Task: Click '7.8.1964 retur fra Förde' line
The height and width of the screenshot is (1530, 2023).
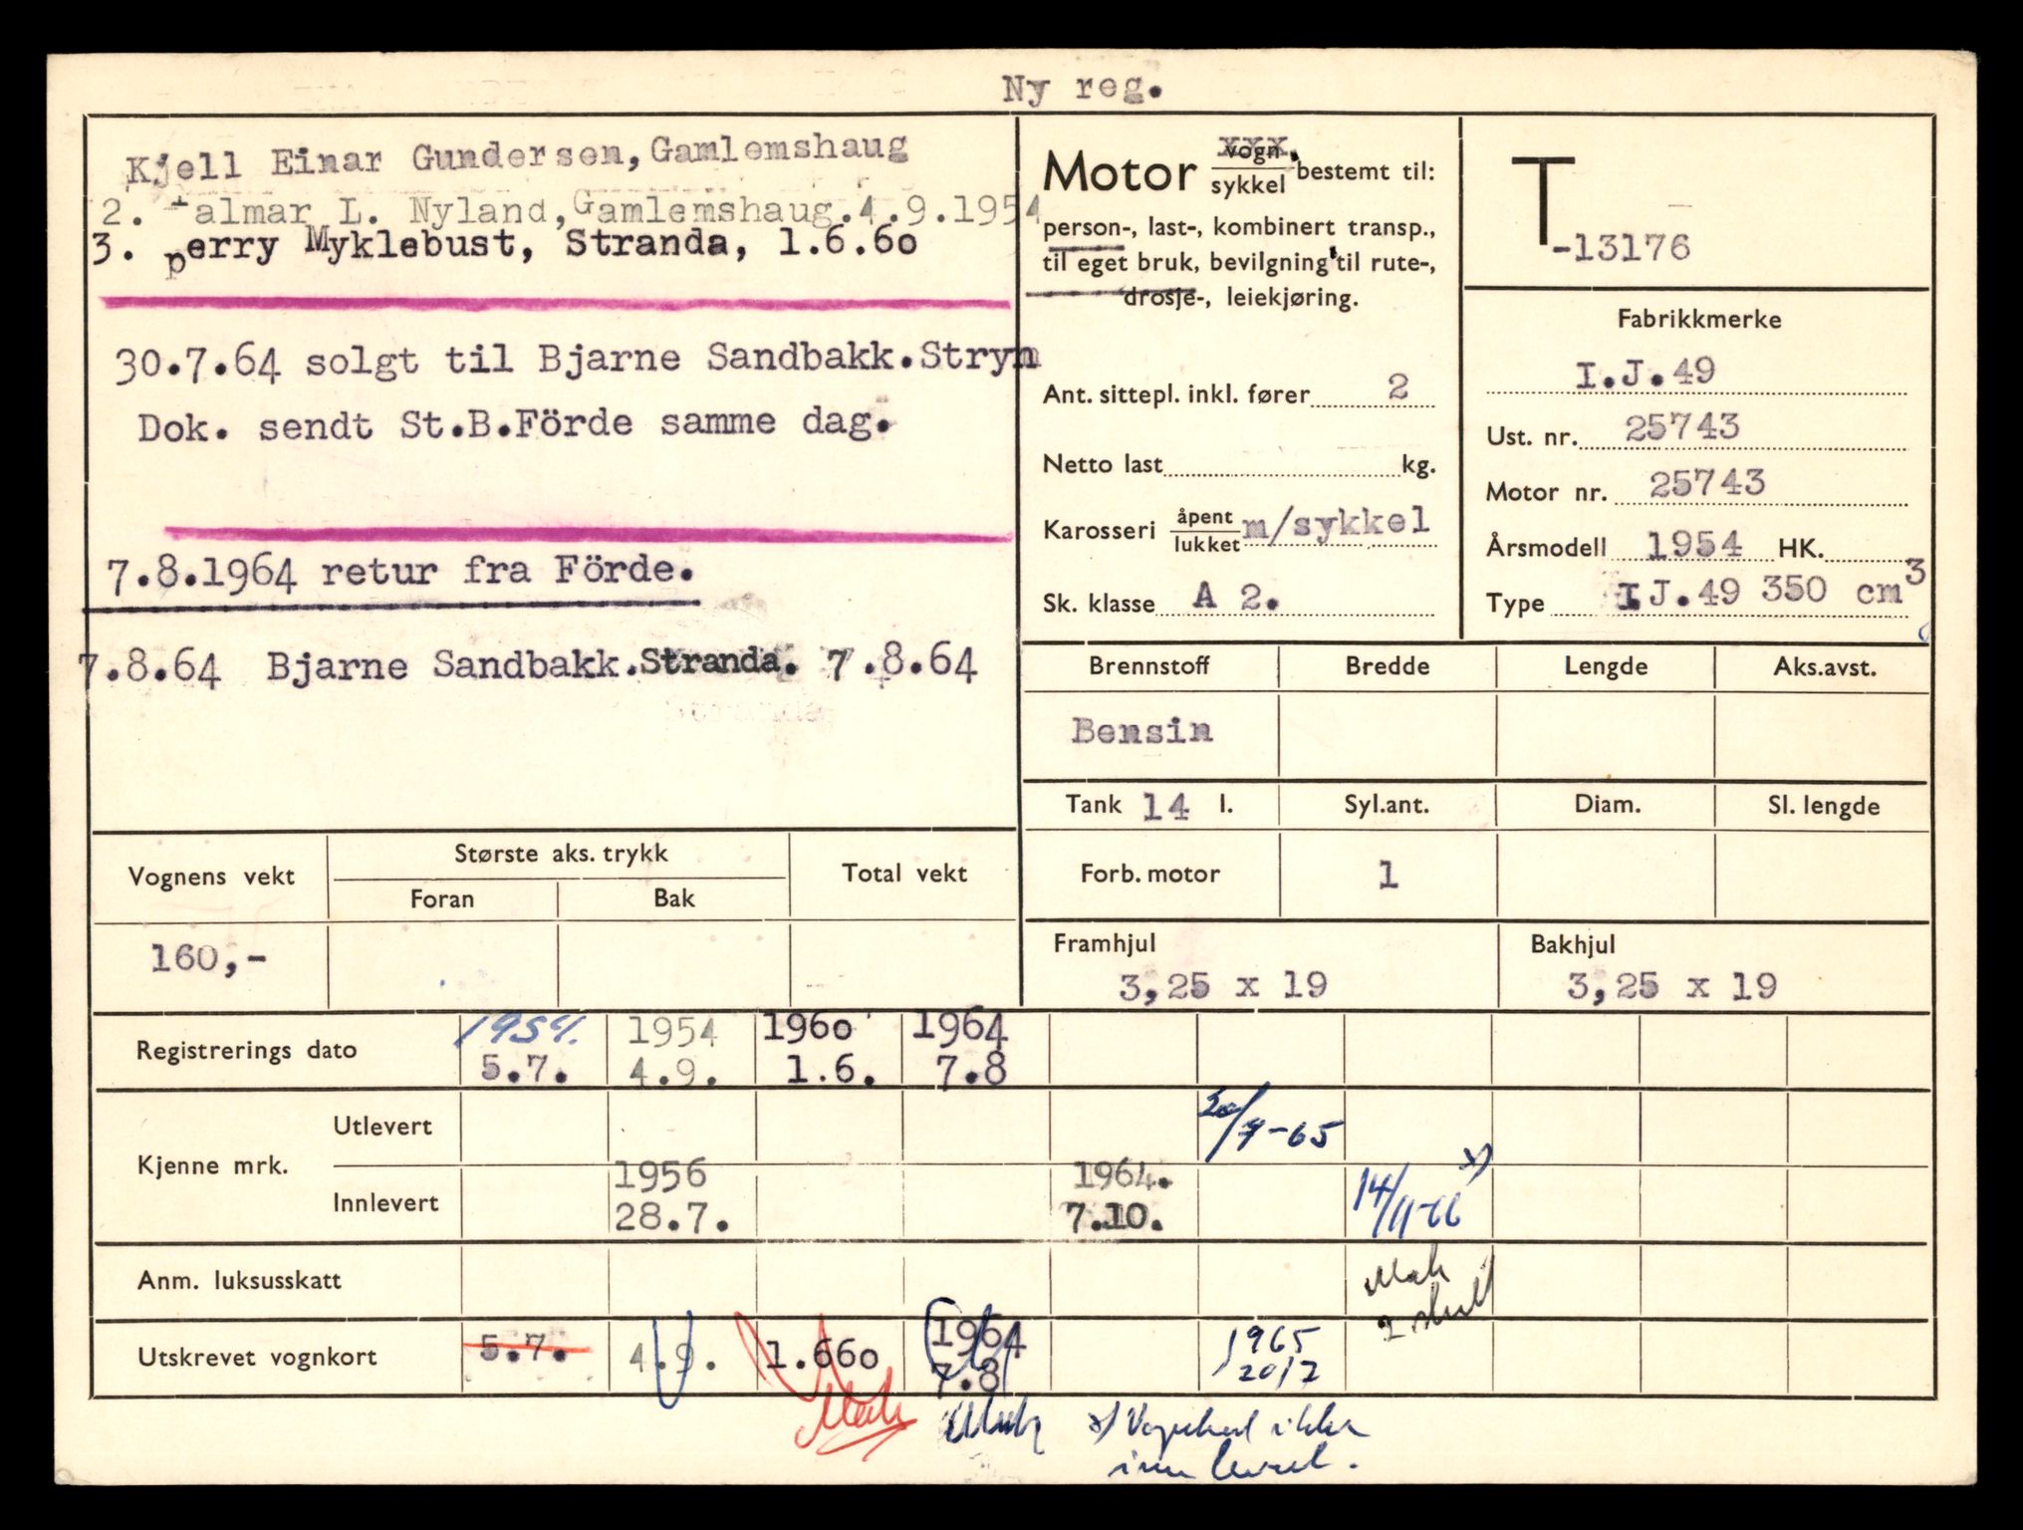Action: point(399,573)
